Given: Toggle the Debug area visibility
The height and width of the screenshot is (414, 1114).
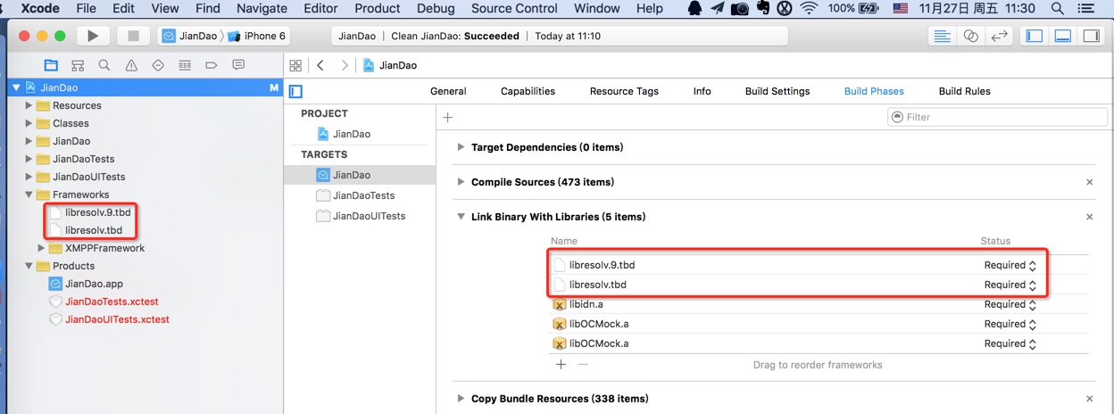Looking at the screenshot, I should 1063,36.
